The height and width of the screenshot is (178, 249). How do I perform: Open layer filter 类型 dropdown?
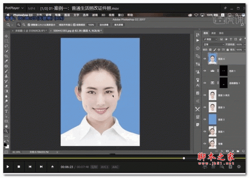click(x=210, y=39)
